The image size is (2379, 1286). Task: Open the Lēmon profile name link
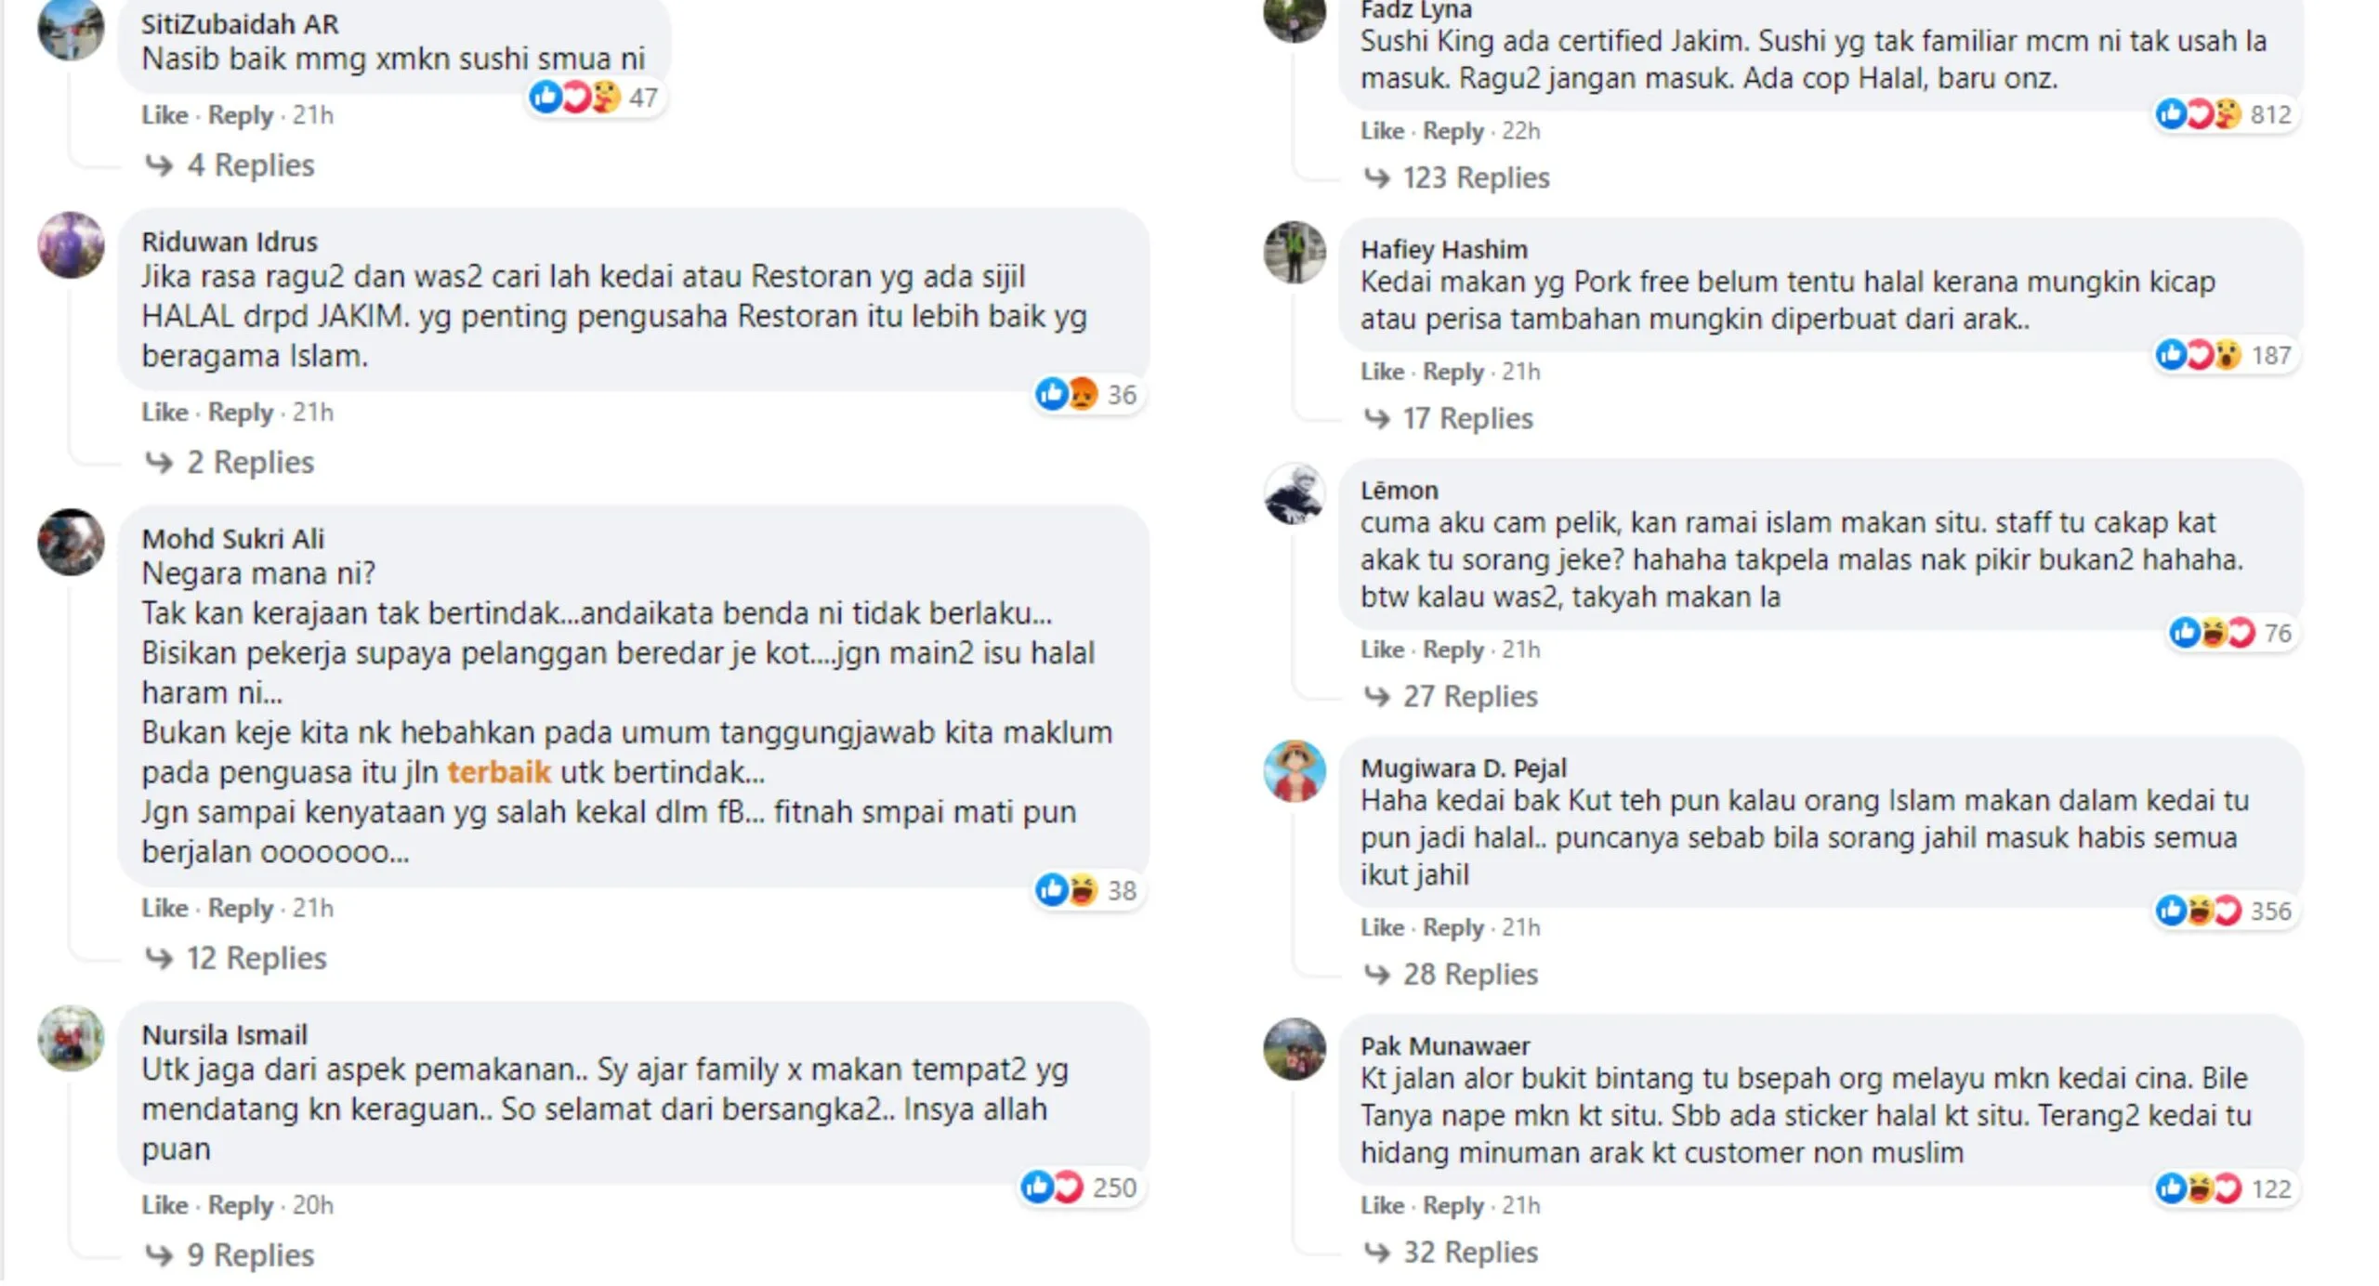[1399, 491]
